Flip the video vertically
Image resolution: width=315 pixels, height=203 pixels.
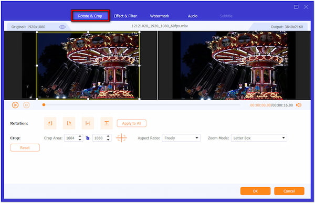[x=107, y=123]
